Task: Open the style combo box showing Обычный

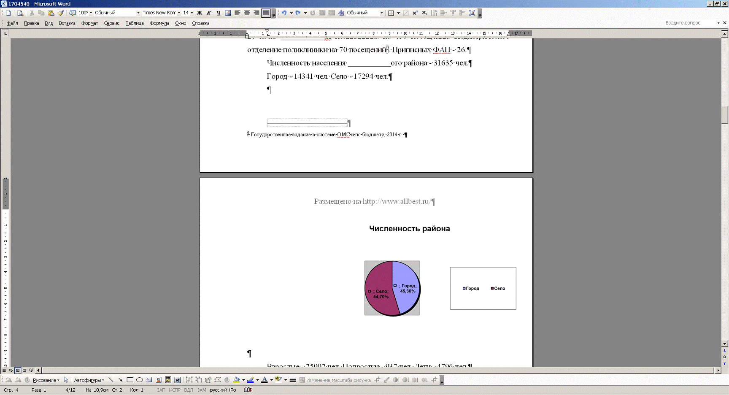Action: point(117,13)
